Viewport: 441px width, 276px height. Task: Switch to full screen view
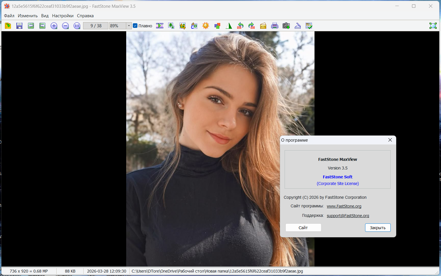[433, 26]
